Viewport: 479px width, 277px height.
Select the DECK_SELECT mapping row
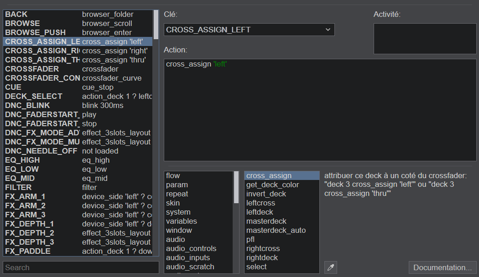tap(78, 97)
